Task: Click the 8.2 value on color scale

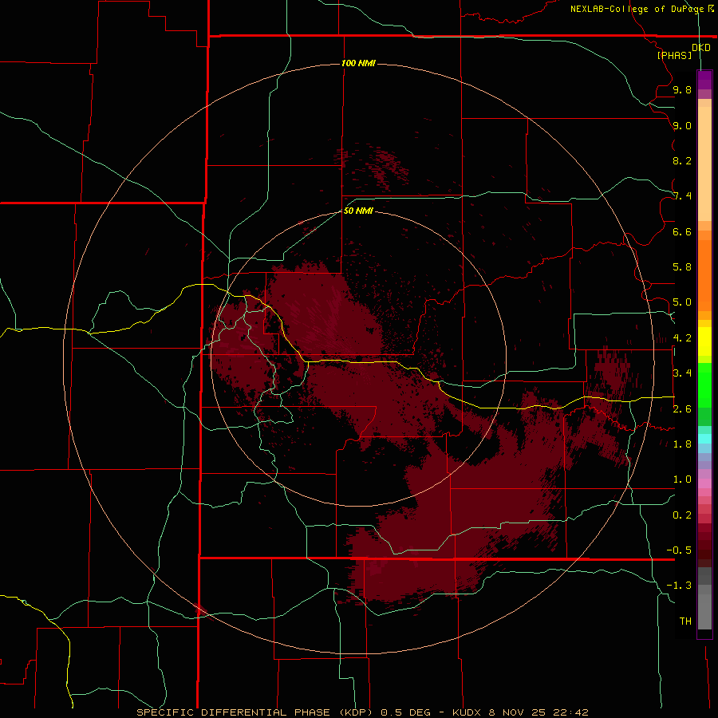Action: point(682,160)
